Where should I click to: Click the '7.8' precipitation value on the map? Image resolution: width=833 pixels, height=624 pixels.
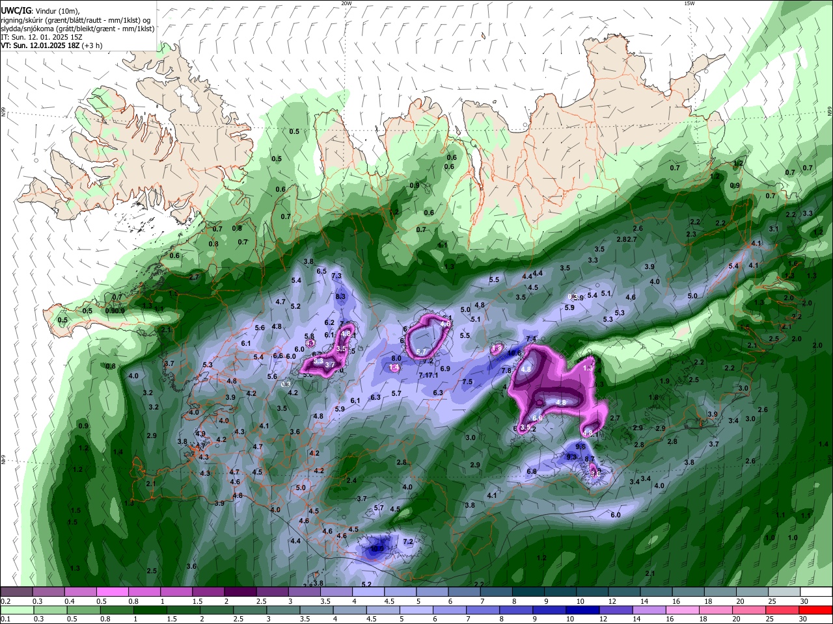click(x=506, y=370)
